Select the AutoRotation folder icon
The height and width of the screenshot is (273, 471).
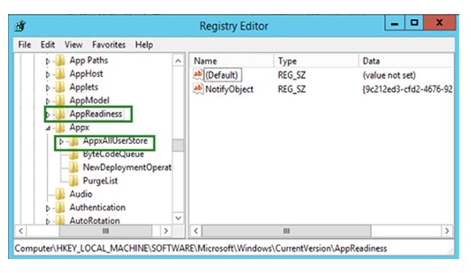click(x=61, y=221)
